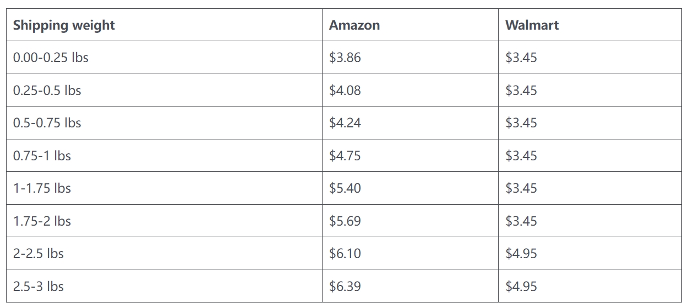Click the Amazon $5.40 price
This screenshot has width=688, height=308.
[345, 188]
